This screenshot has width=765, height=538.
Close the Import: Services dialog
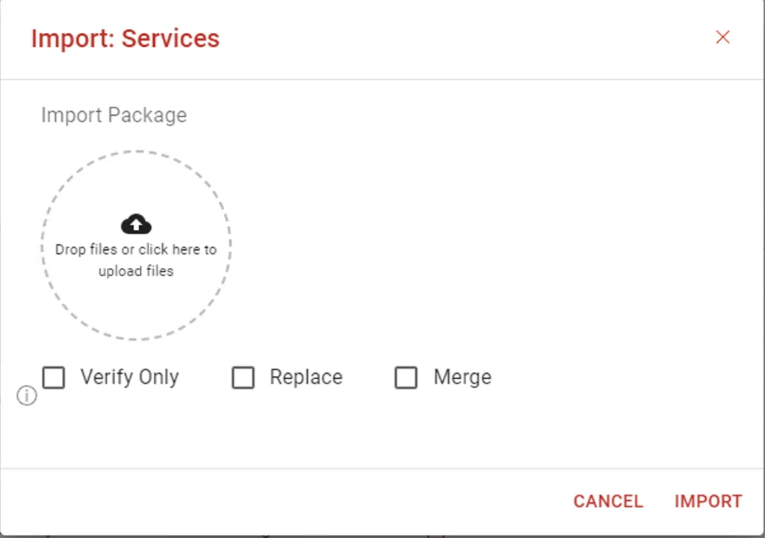coord(722,37)
